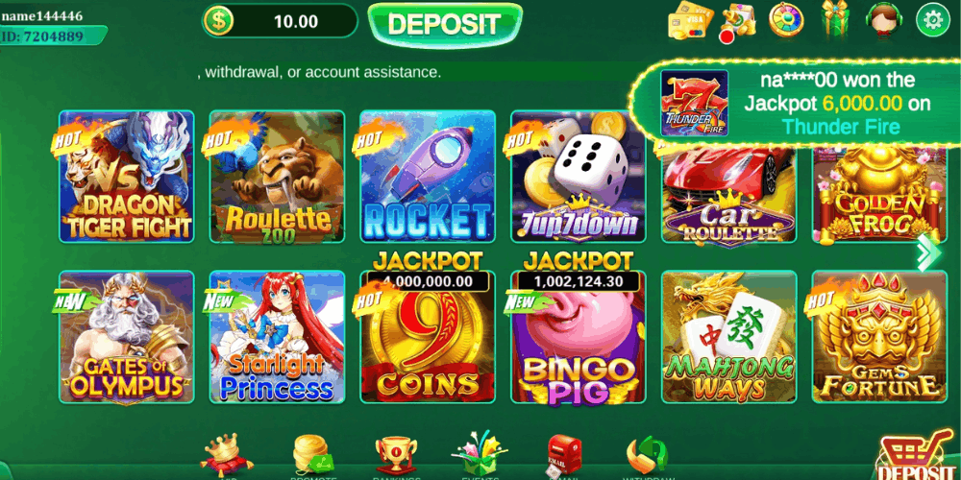This screenshot has height=480, width=961.
Task: Open the Rankings trophy icon
Action: pyautogui.click(x=396, y=455)
